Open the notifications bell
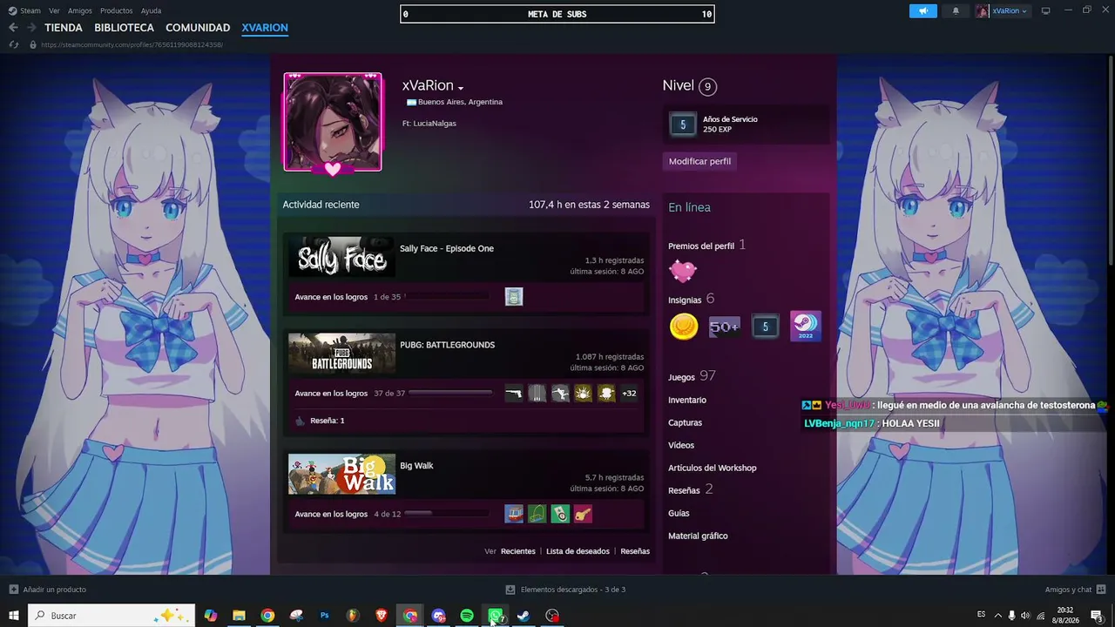1115x627 pixels. (956, 11)
